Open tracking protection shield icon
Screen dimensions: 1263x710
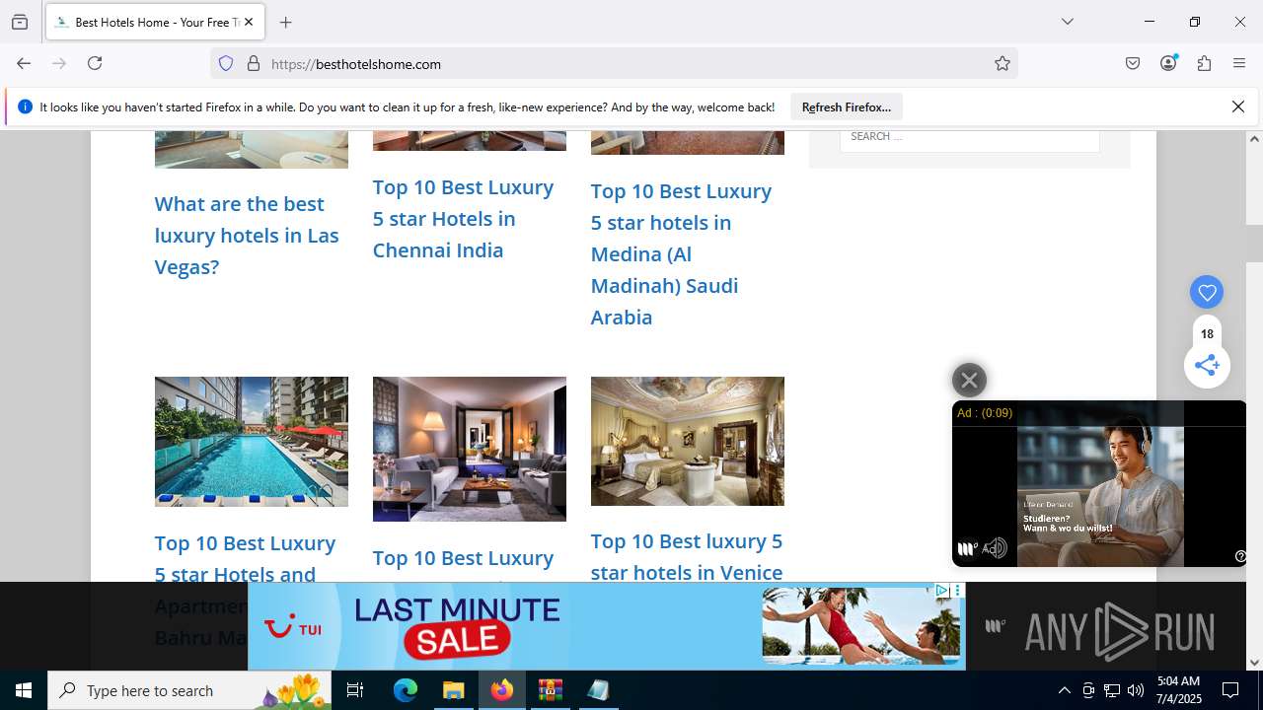[x=226, y=63]
